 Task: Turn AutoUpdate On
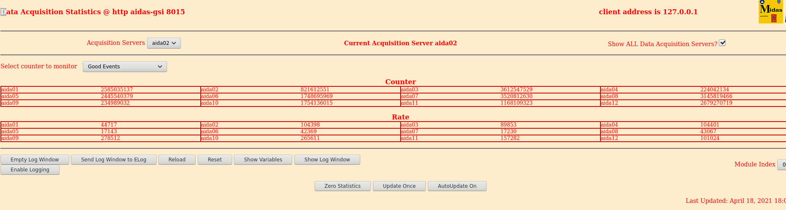pos(457,186)
